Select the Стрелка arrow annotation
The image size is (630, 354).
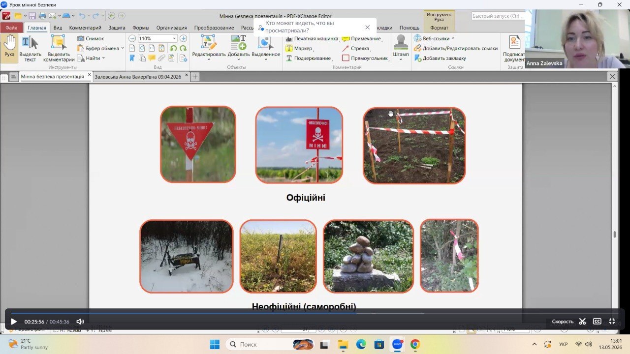point(356,48)
